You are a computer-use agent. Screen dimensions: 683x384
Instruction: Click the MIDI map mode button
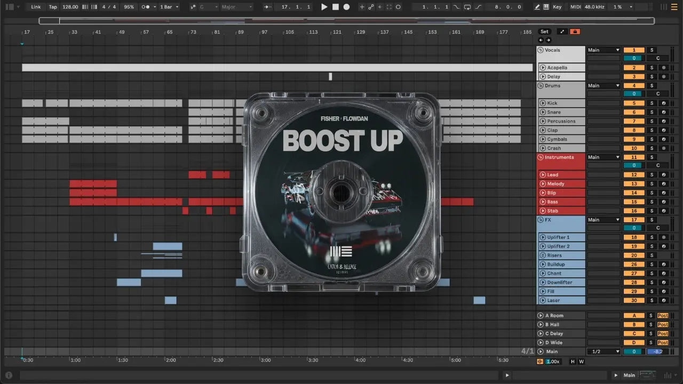pos(575,7)
